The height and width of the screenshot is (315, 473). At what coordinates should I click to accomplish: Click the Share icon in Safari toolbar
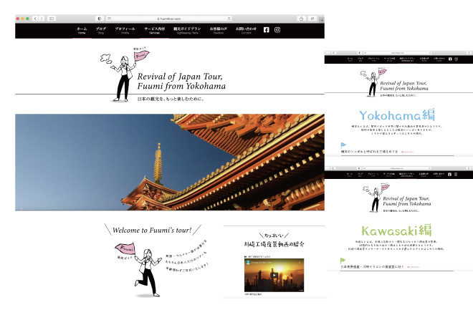[x=302, y=18]
